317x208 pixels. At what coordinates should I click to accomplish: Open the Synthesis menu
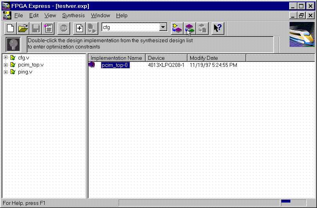point(73,16)
